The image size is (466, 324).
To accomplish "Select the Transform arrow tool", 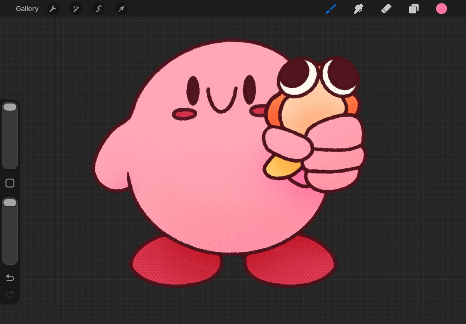I will 122,9.
